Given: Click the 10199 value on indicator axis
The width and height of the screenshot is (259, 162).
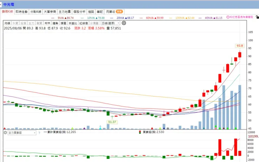Looking at the screenshot, I should click(253, 136).
